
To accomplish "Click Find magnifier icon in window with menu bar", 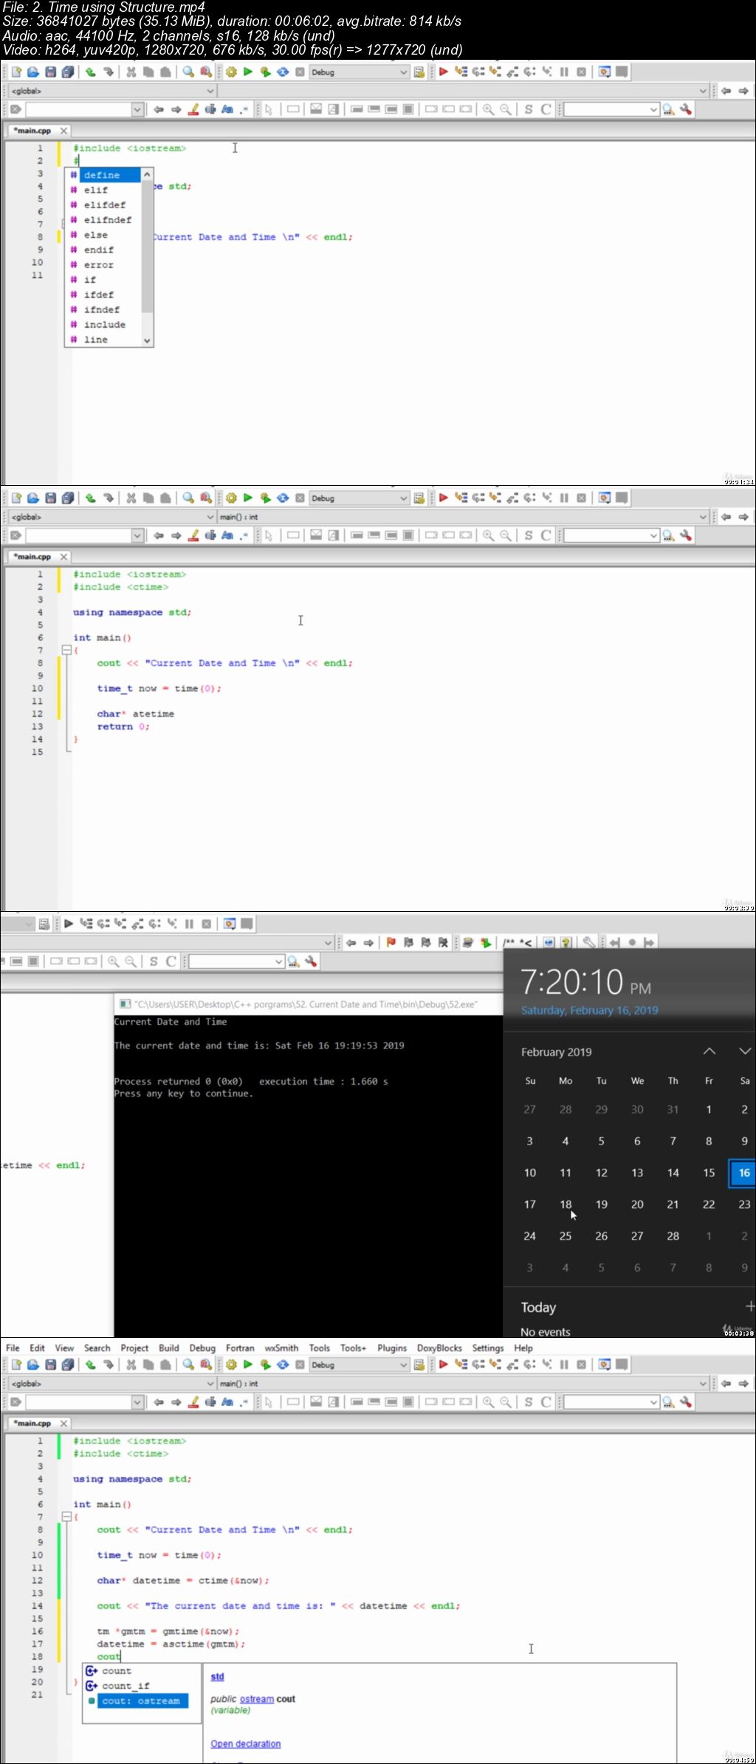I will 188,1365.
